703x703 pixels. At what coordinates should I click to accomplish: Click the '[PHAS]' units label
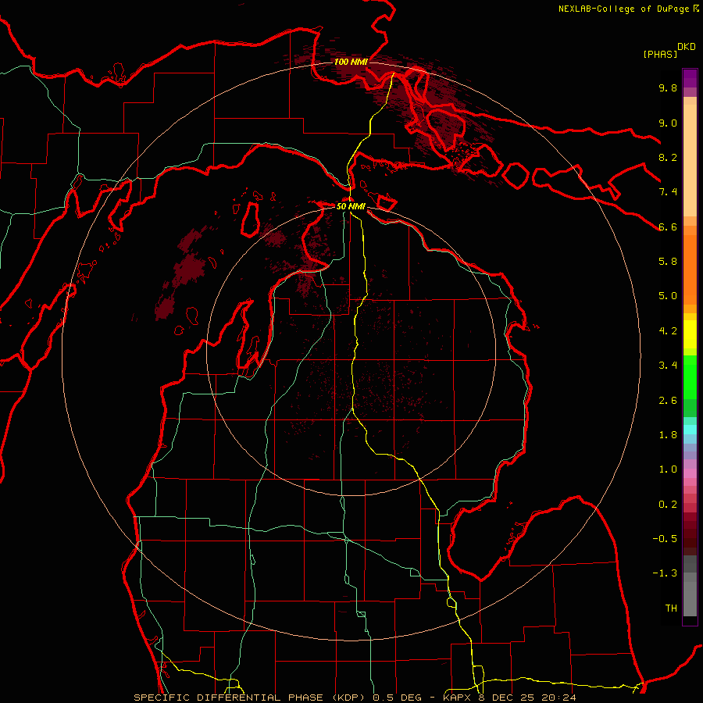[x=660, y=54]
